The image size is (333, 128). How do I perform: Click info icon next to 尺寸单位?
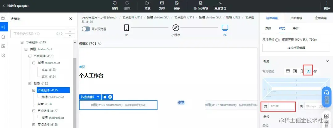[277, 40]
